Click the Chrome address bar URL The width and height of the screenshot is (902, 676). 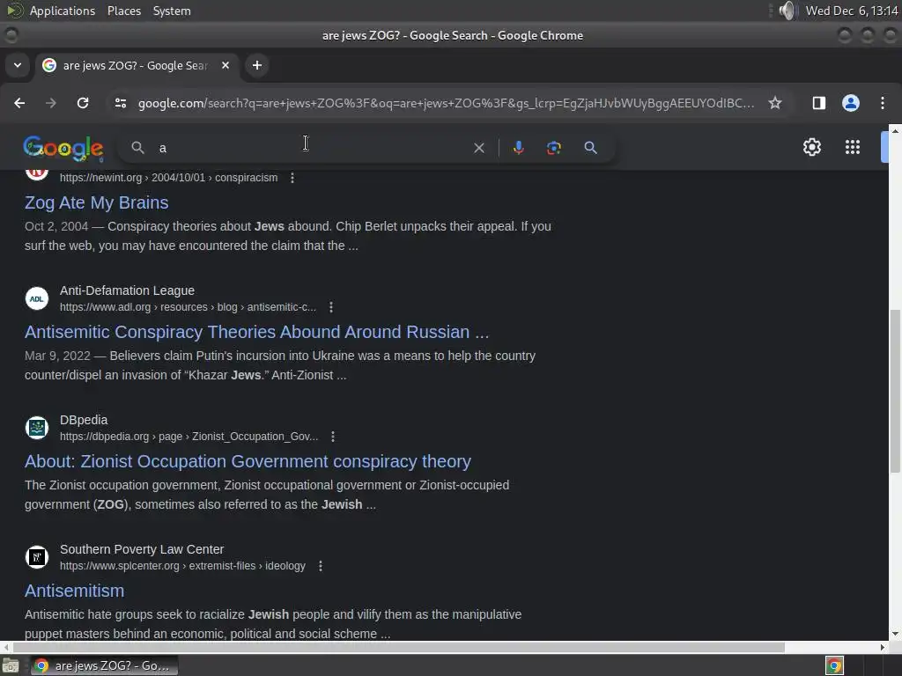point(446,103)
